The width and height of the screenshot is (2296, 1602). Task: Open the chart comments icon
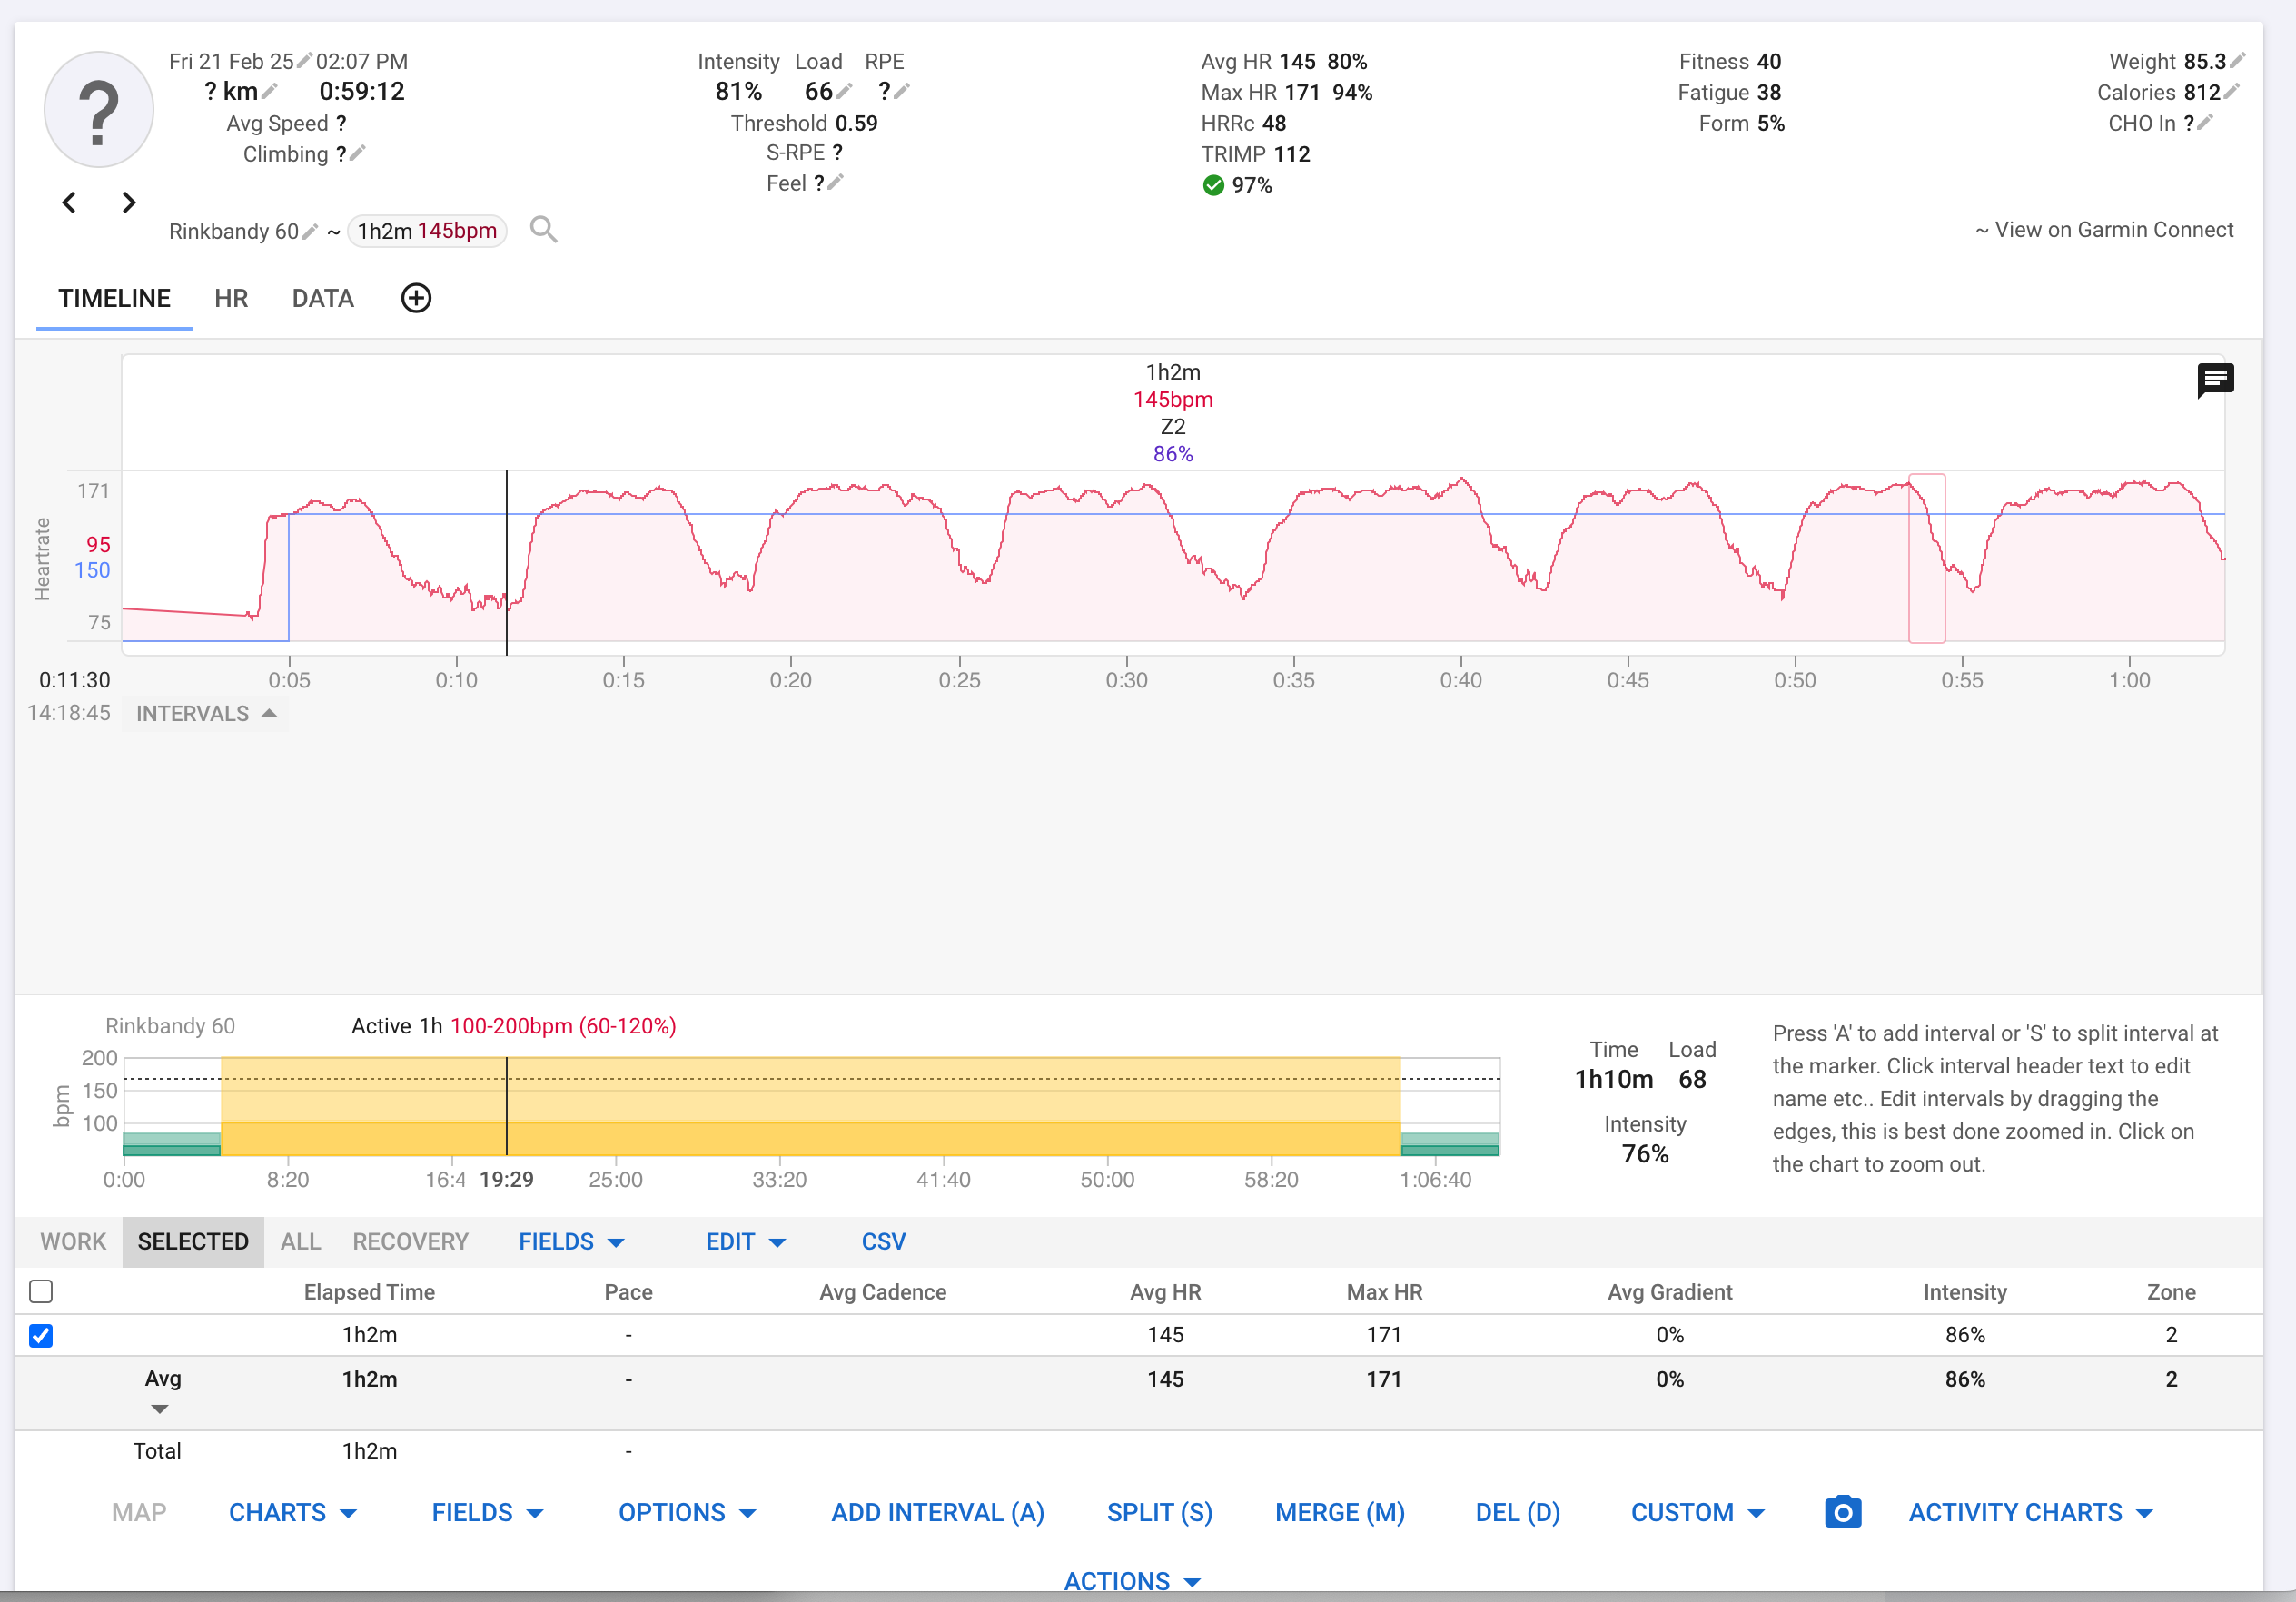[x=2214, y=379]
